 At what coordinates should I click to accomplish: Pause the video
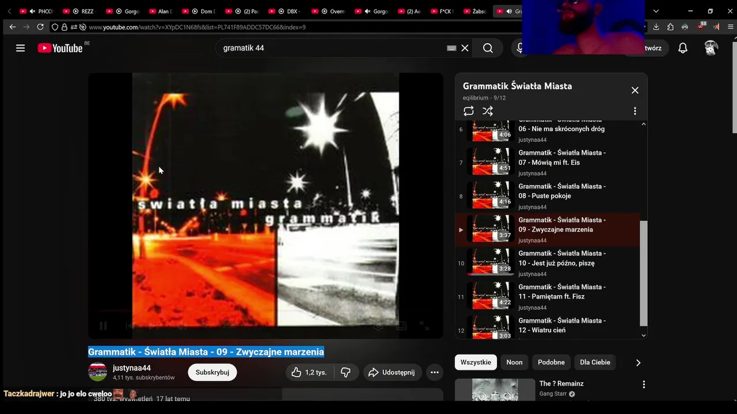pyautogui.click(x=103, y=326)
